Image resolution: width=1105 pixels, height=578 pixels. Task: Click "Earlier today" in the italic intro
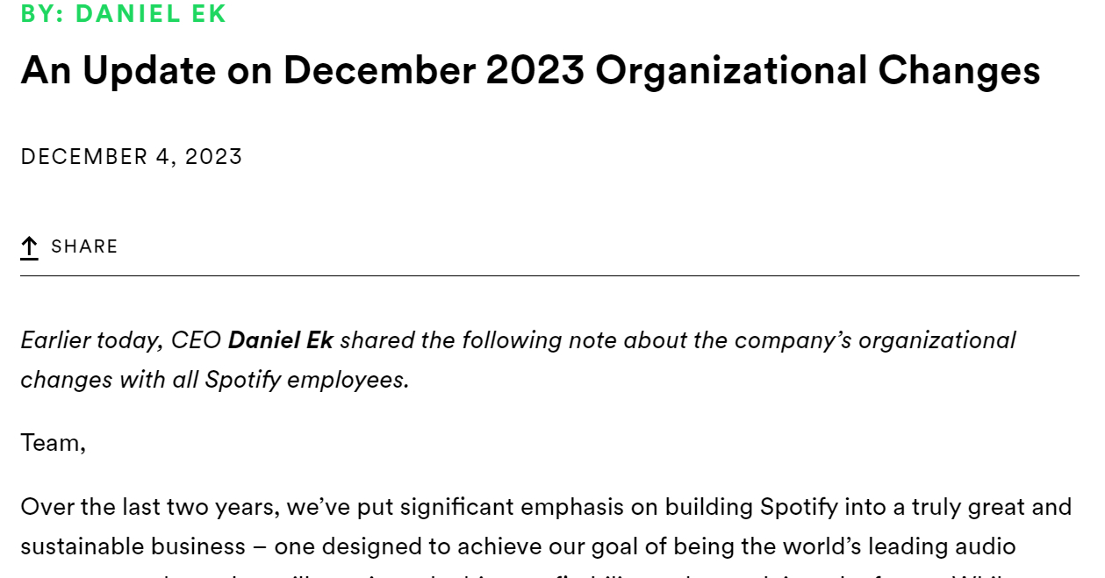[91, 339]
